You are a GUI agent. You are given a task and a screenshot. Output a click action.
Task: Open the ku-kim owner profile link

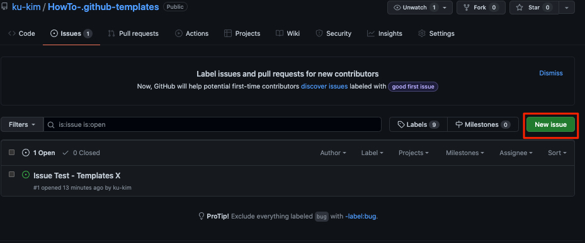click(x=26, y=7)
